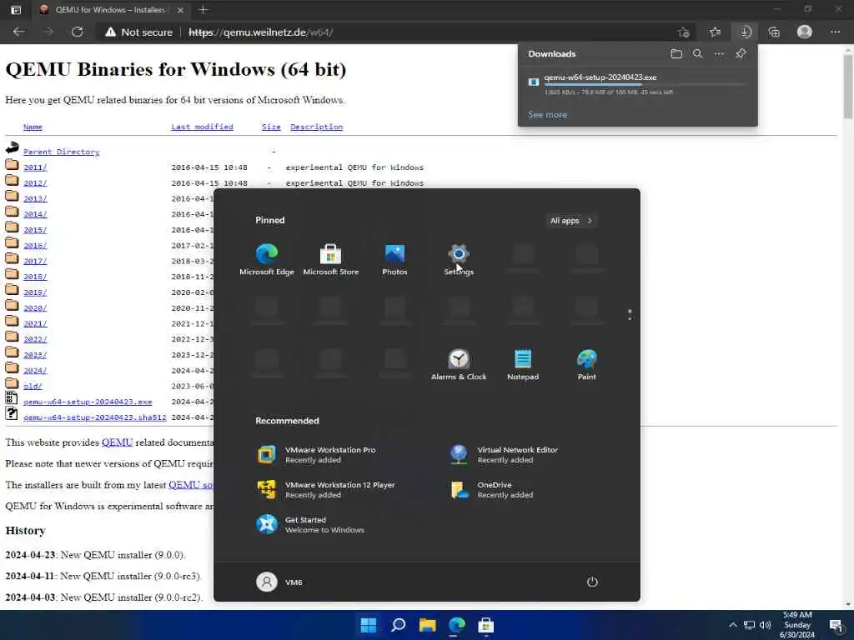
Task: Search downloads in Downloads panel
Action: 698,53
